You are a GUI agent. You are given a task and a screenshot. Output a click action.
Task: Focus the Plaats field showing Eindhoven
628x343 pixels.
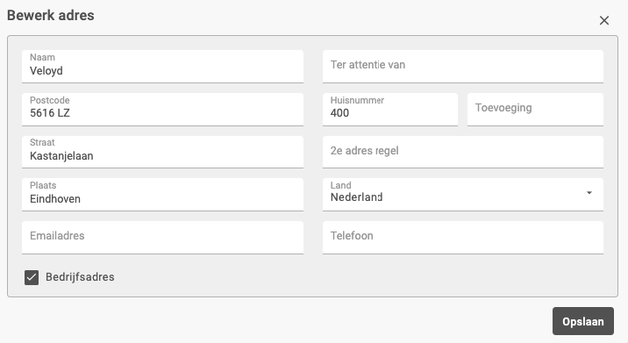162,195
